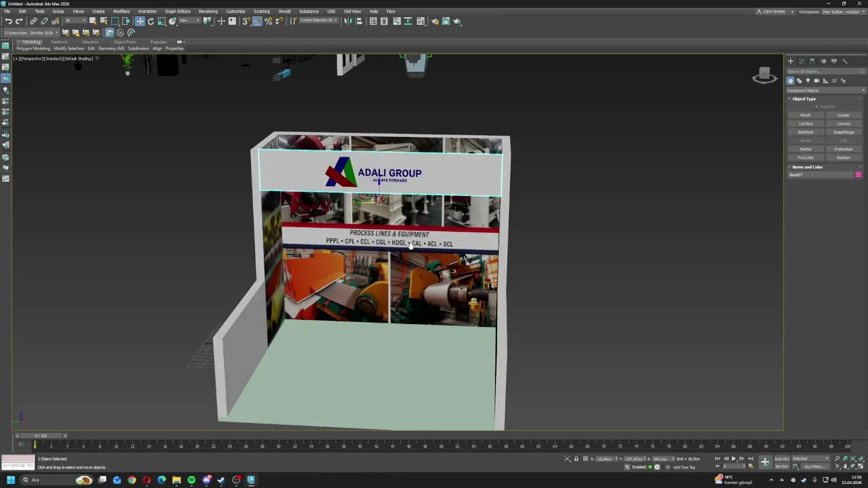Viewport: 868px width, 488px height.
Task: Select the Systems category icon
Action: tap(844, 81)
